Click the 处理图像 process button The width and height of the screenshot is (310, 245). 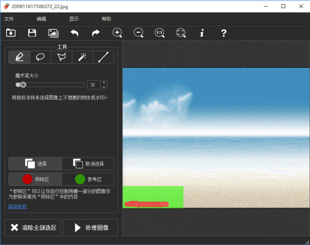(90, 228)
